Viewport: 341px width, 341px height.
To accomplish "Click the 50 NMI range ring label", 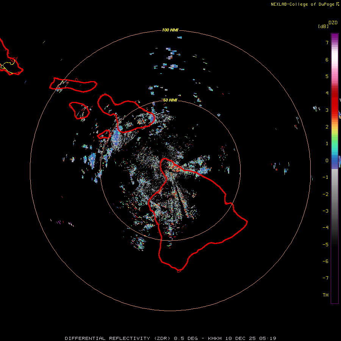I will [170, 100].
